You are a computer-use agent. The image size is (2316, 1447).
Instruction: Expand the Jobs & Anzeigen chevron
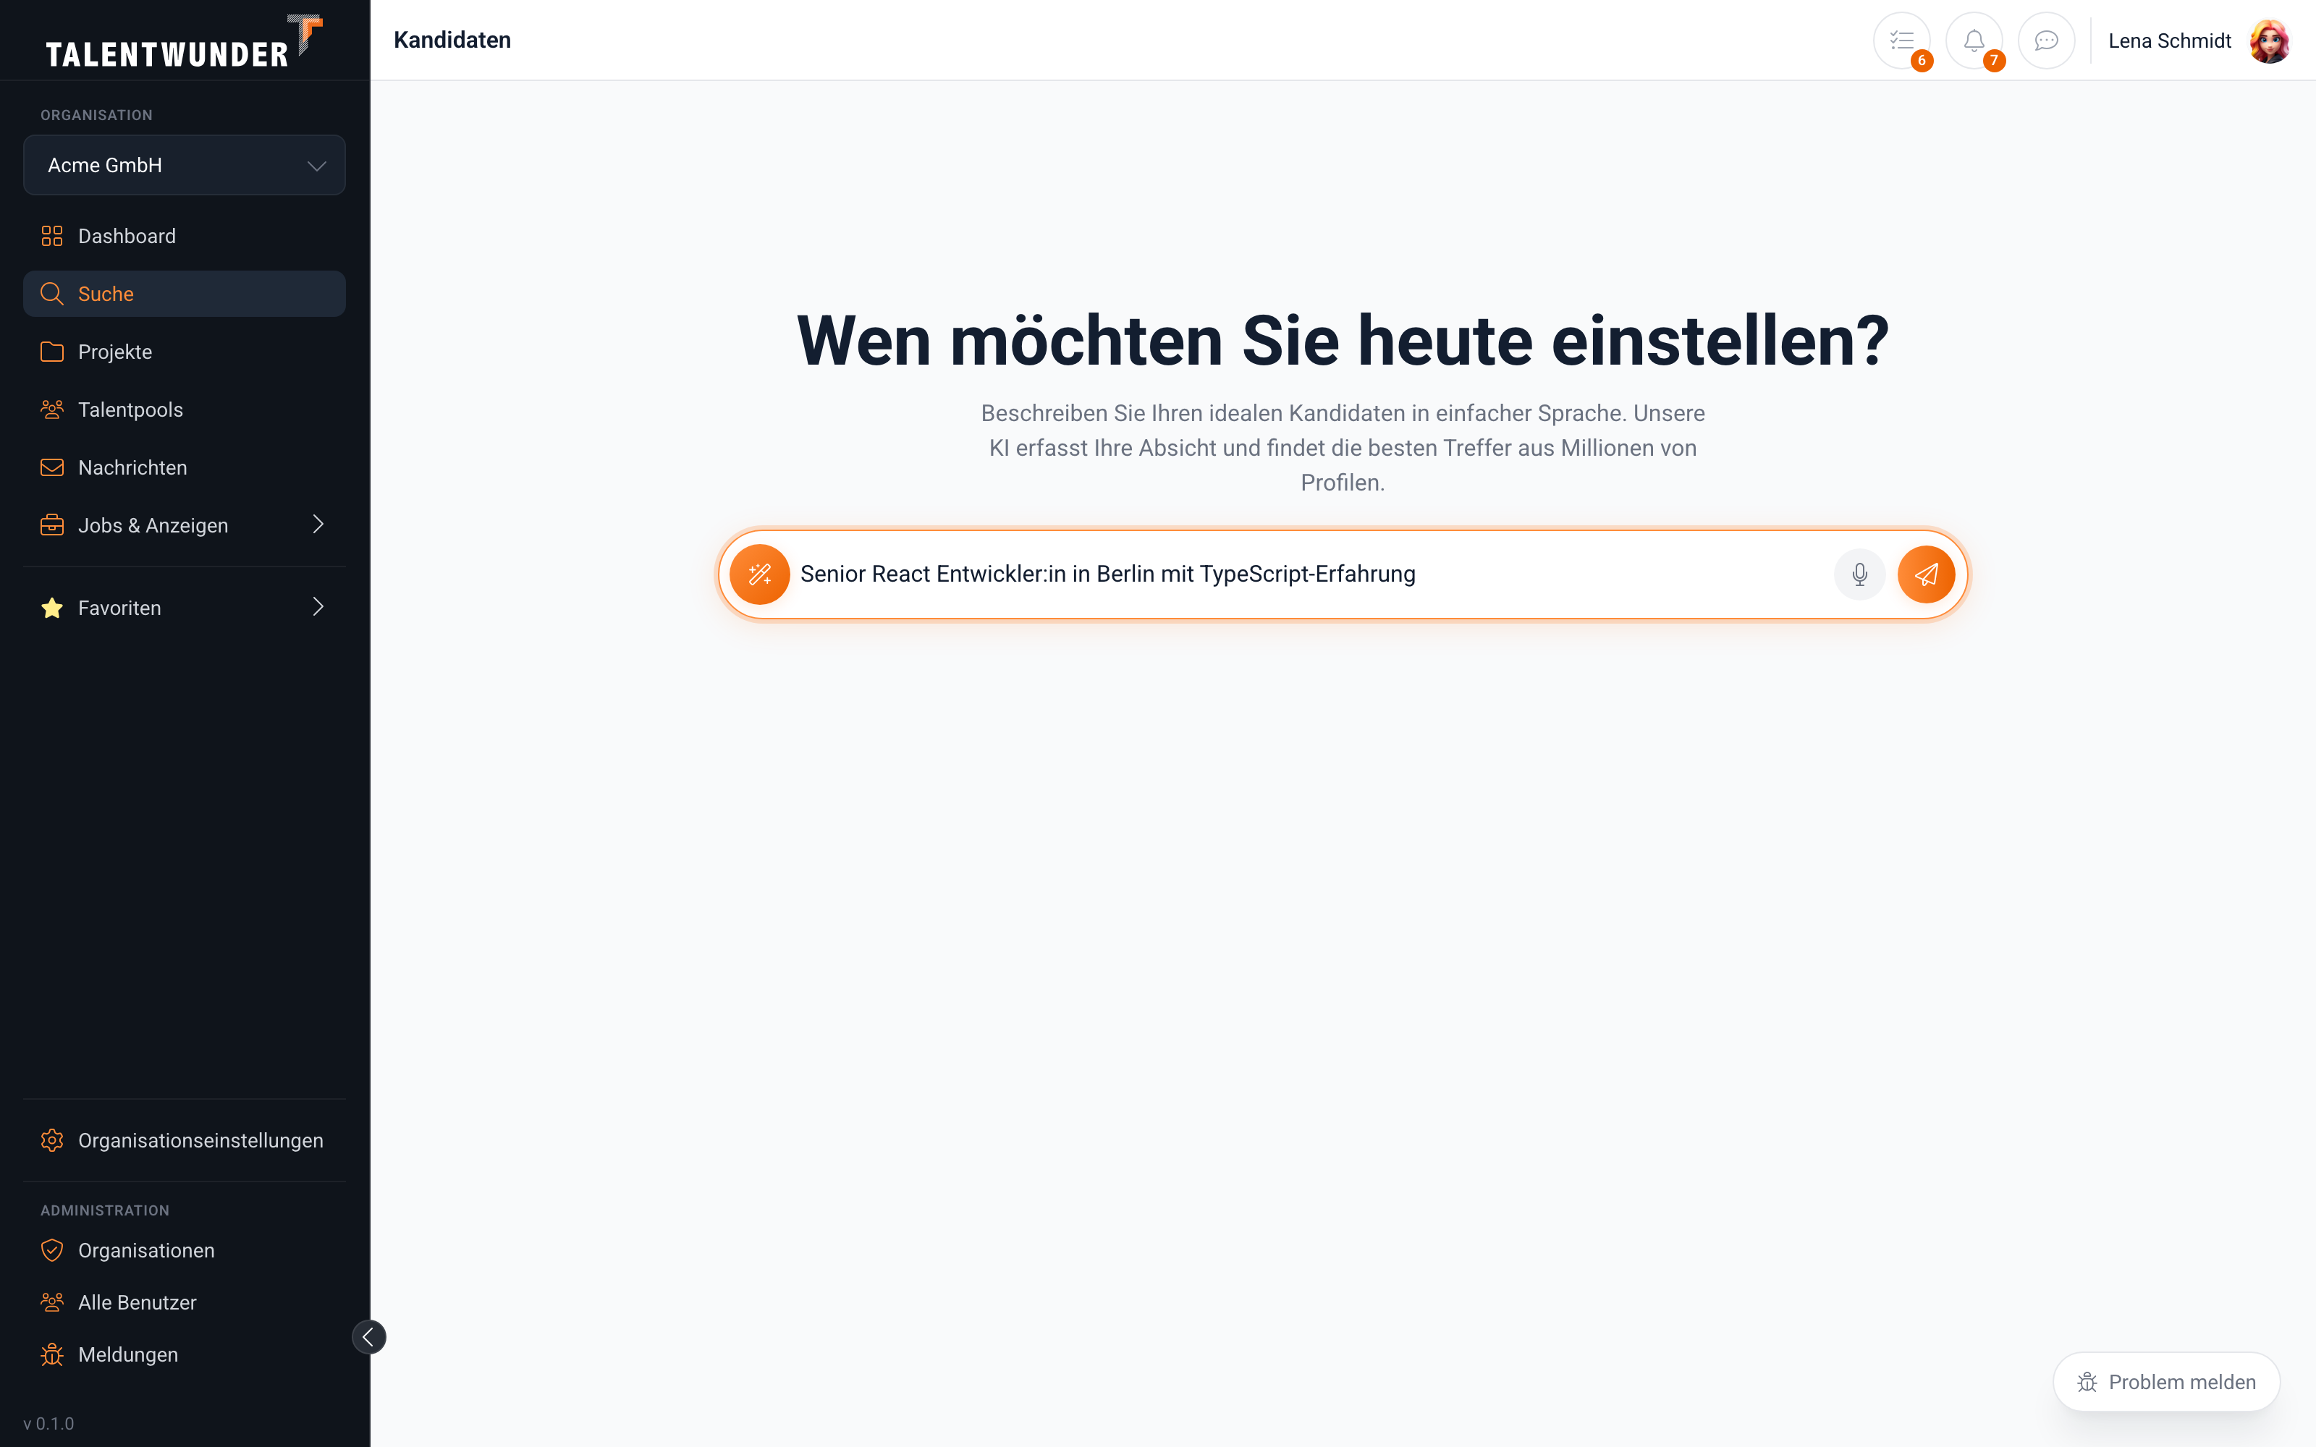(x=318, y=525)
